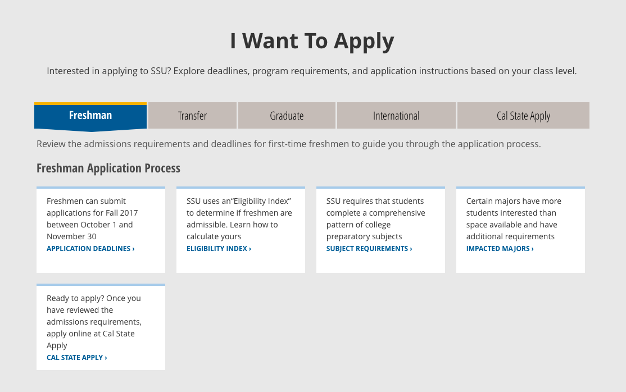Screen dimensions: 626x392
Task: Switch to the International tab
Action: click(x=396, y=116)
